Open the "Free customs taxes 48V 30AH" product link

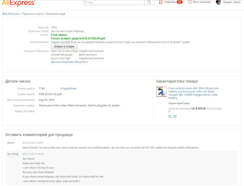[x=193, y=93]
